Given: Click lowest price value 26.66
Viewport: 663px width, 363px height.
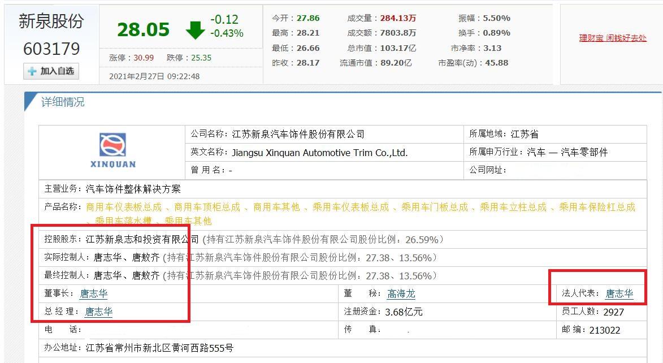Looking at the screenshot, I should [308, 48].
